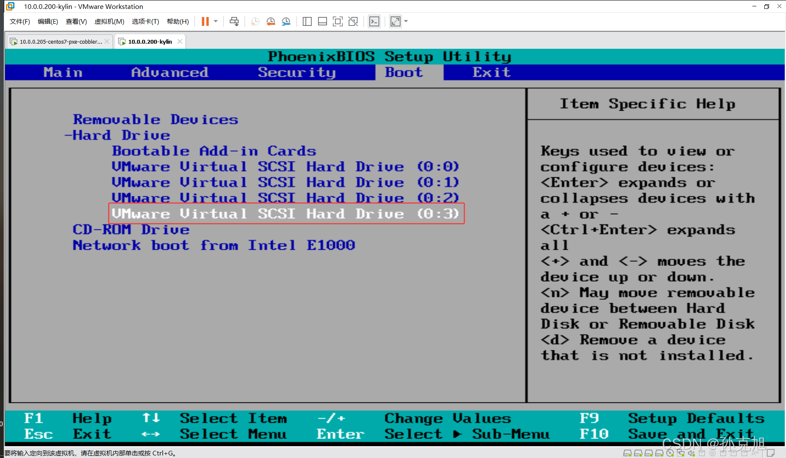Select VMware Virtual SCSI Hard Drive (0:1)
The width and height of the screenshot is (786, 458).
(285, 182)
